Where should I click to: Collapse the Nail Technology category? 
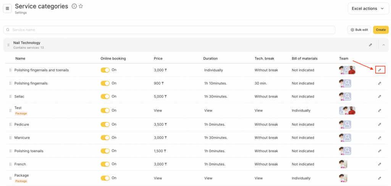pyautogui.click(x=383, y=45)
